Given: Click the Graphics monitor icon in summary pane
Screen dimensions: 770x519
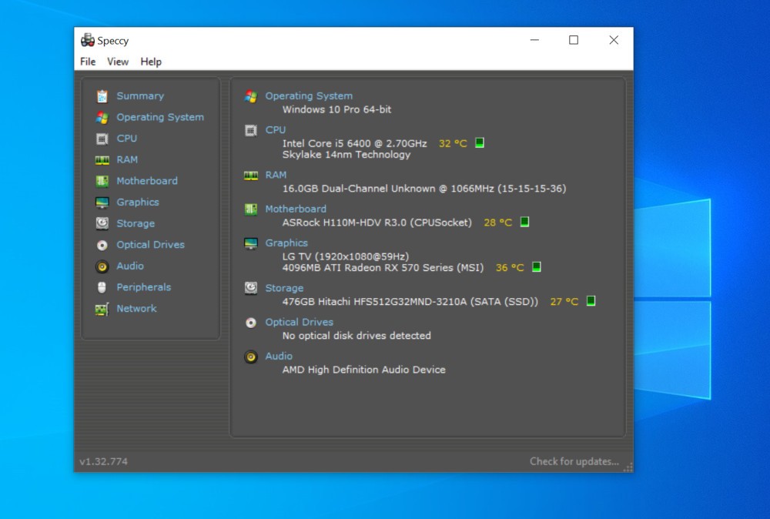Looking at the screenshot, I should [251, 243].
